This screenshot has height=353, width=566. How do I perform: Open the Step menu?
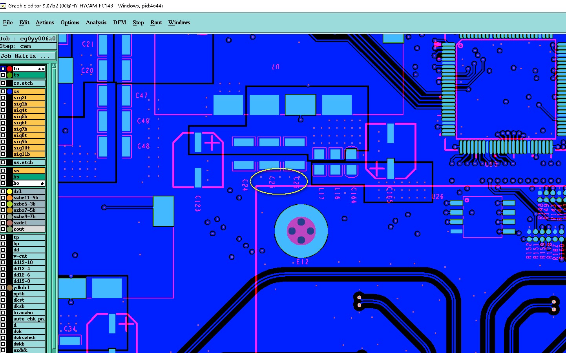(x=138, y=22)
